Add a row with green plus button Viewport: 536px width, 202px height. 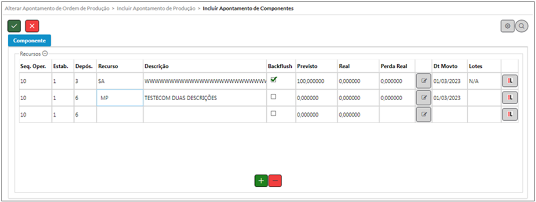261,181
